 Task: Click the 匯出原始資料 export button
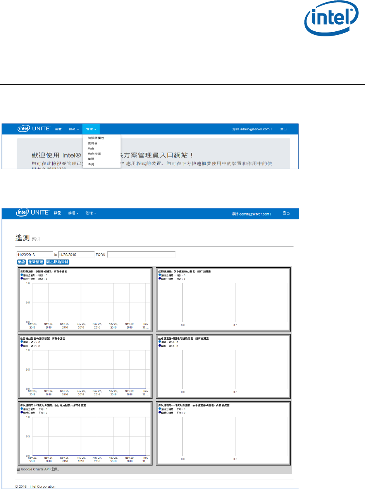point(57,262)
